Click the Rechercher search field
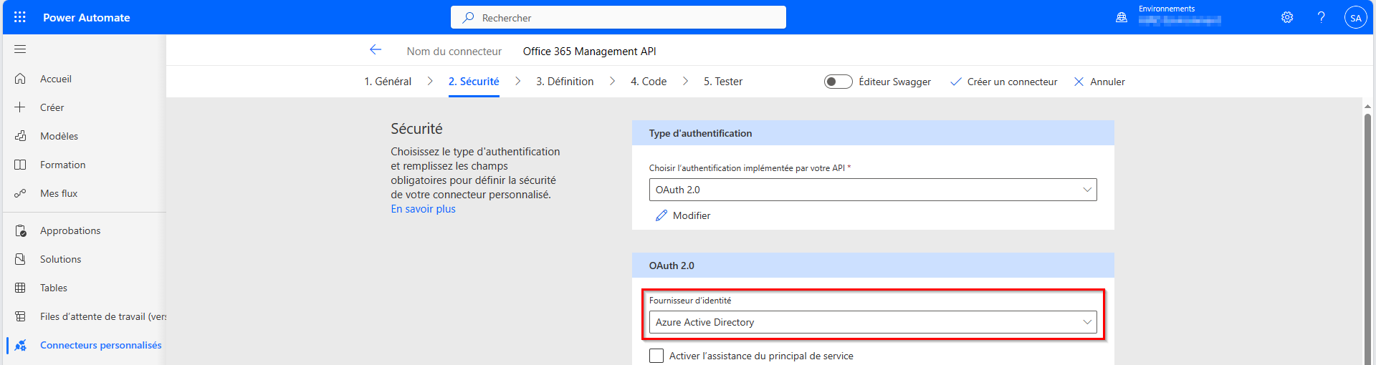The width and height of the screenshot is (1376, 365). pyautogui.click(x=618, y=17)
